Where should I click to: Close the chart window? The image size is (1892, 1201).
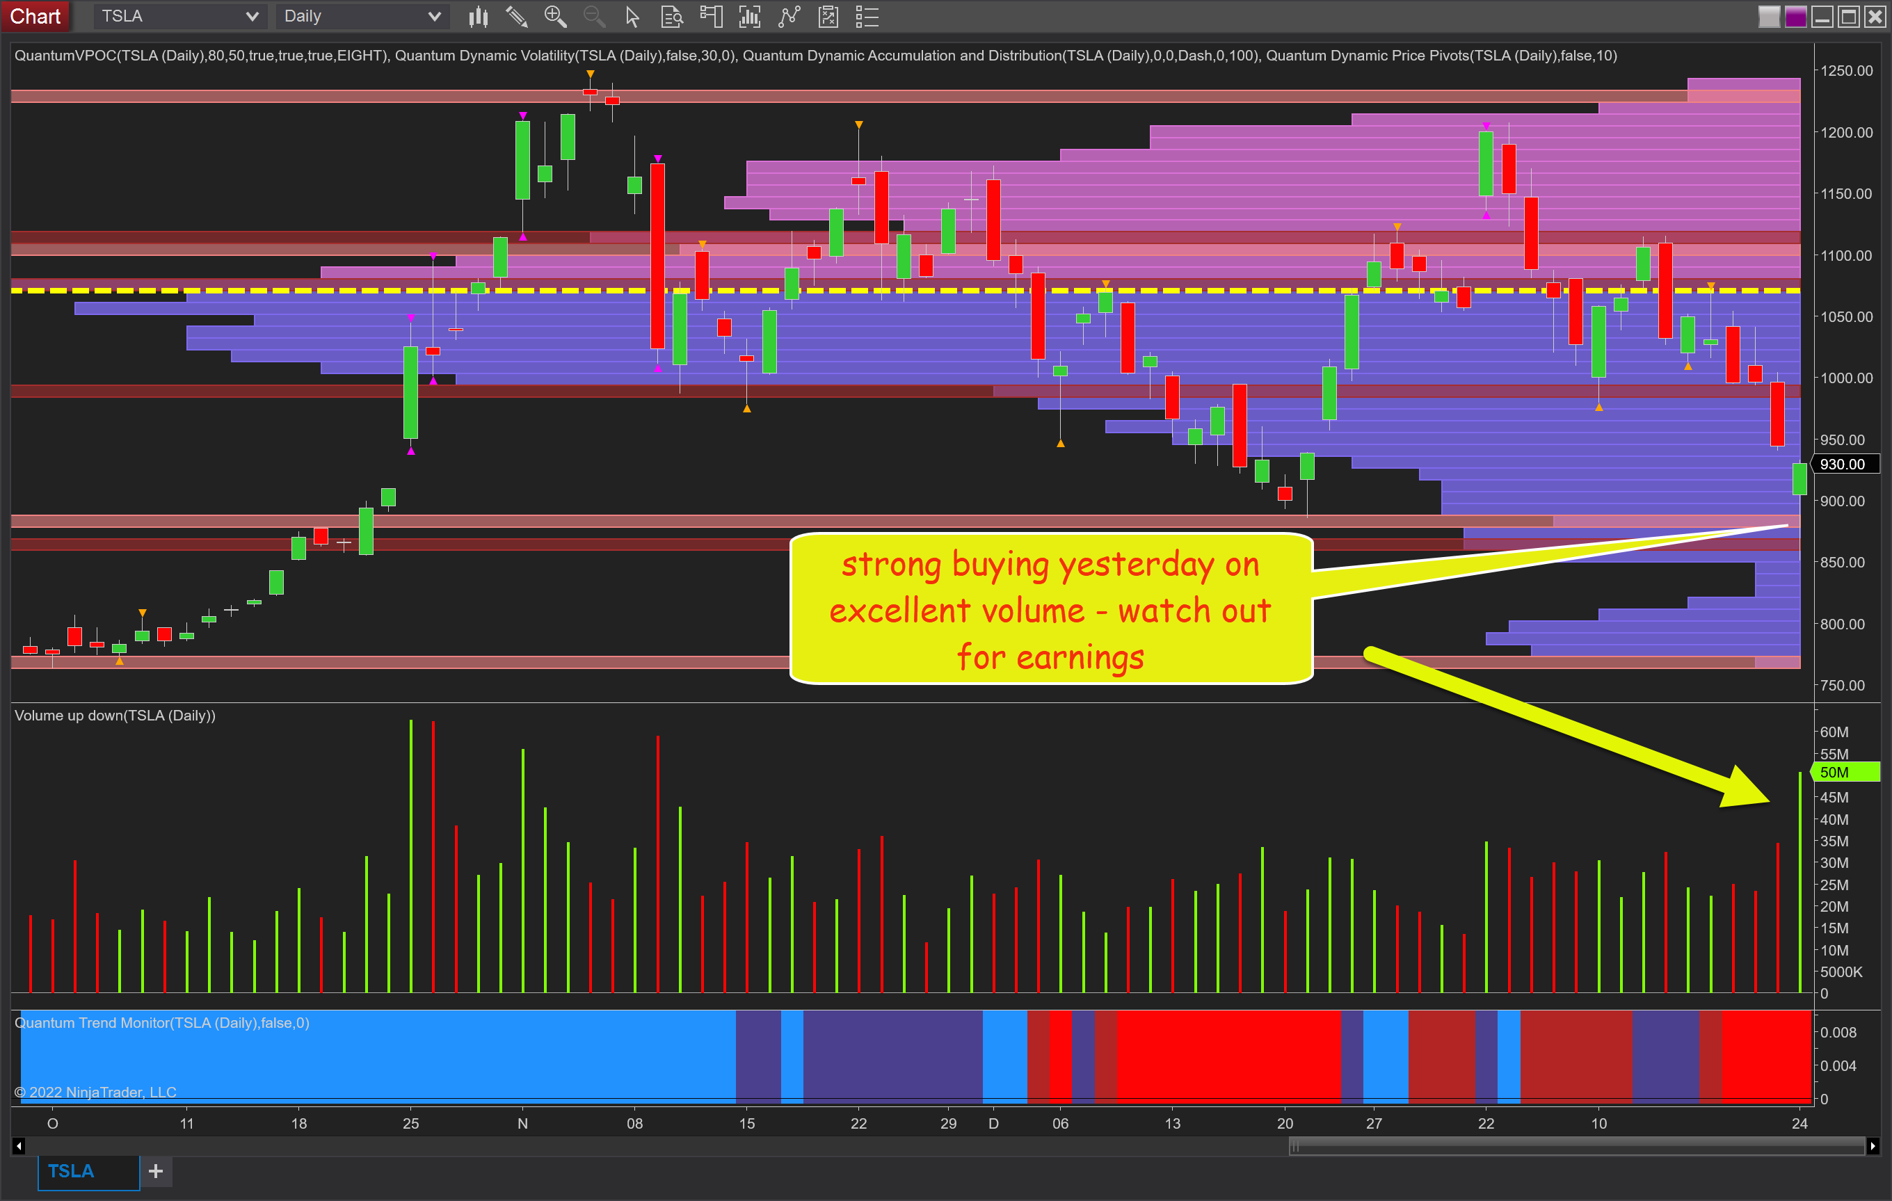point(1875,17)
